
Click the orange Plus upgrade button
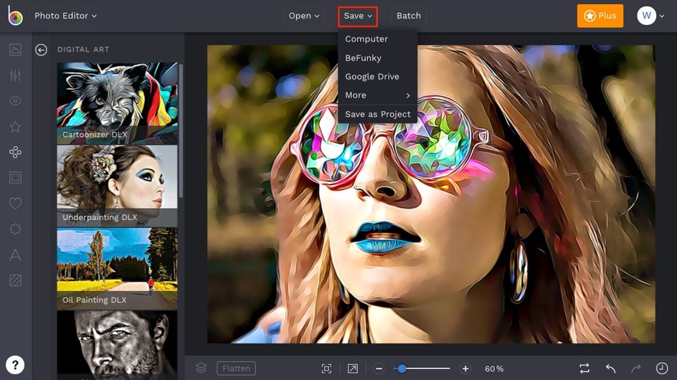click(600, 16)
